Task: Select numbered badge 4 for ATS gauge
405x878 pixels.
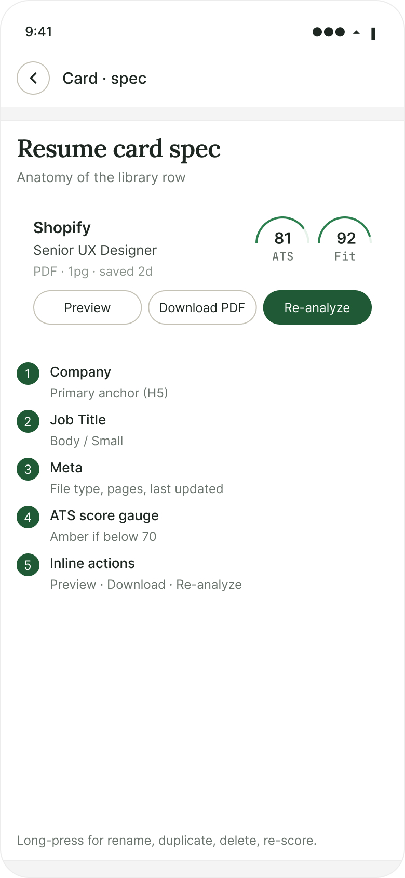Action: [x=28, y=517]
